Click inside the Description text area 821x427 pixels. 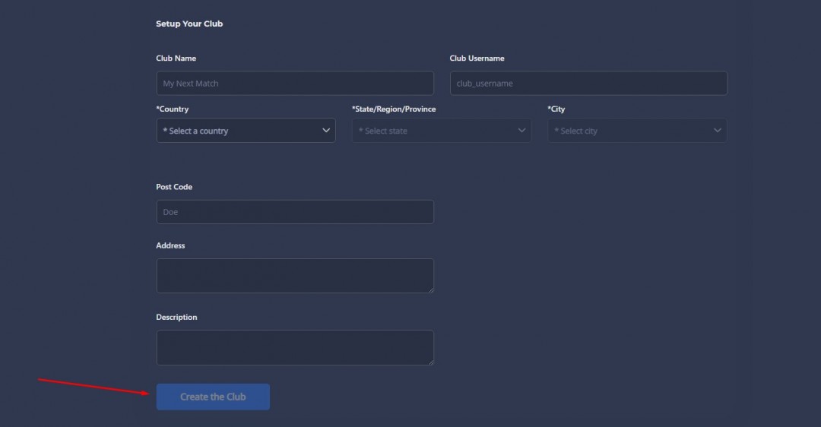(x=295, y=347)
